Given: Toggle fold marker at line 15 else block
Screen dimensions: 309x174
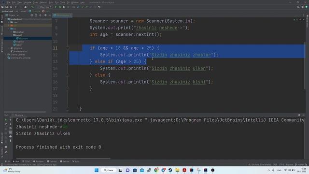Looking at the screenshot, I should click(68, 75).
